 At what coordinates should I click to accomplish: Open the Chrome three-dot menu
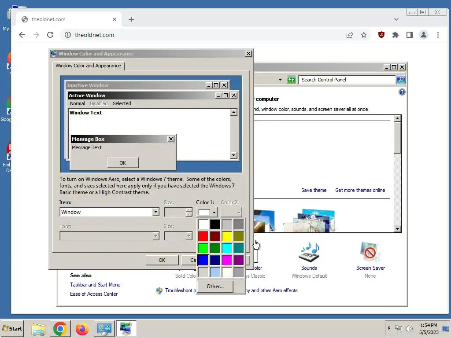tap(438, 35)
